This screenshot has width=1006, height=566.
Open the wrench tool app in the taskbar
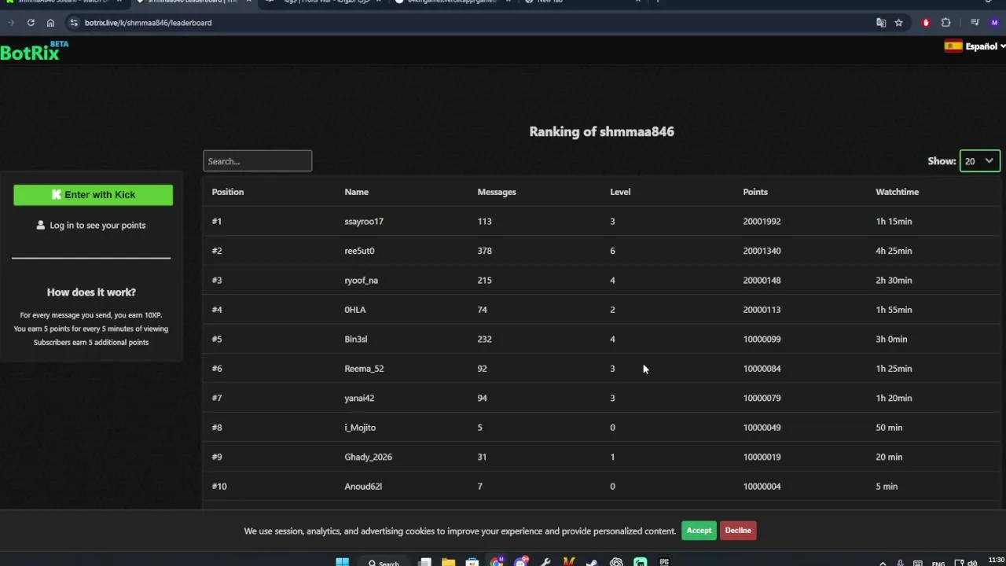point(545,562)
